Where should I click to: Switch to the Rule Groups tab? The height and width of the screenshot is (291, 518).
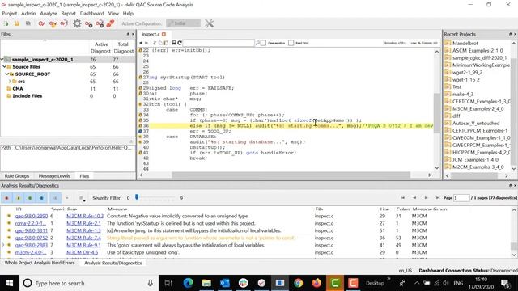[17, 176]
